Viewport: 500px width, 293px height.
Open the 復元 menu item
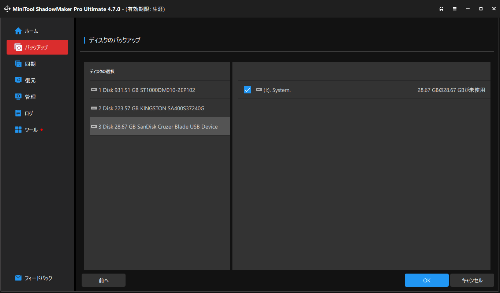[37, 80]
